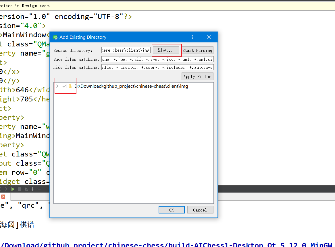This screenshot has height=247, width=335.
Task: Click the Hide files matching field
Action: 157,67
